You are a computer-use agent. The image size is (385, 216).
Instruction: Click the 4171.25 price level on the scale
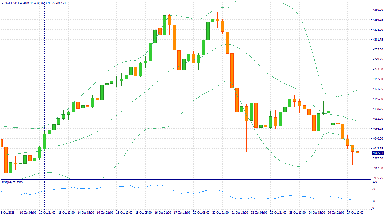[377, 89]
